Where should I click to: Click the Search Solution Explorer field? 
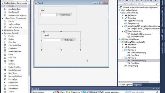point(137,4)
